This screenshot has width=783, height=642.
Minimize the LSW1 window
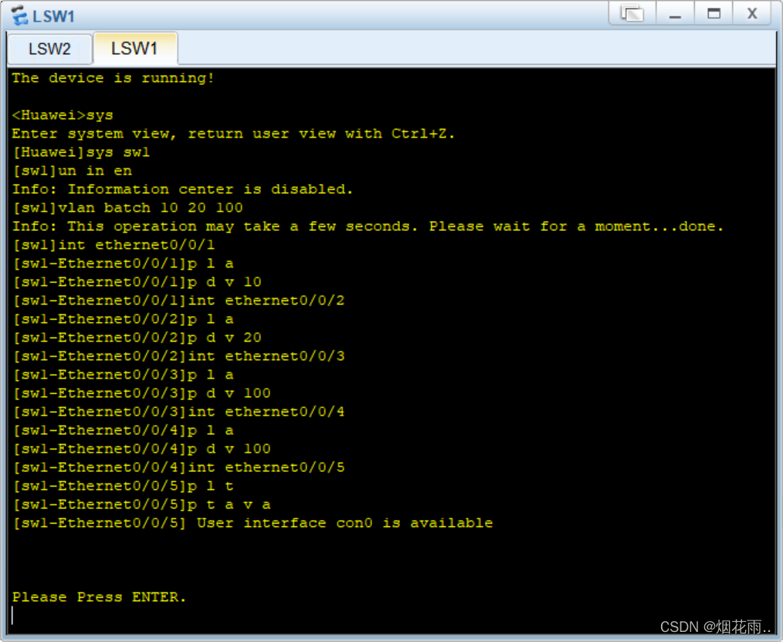(675, 13)
